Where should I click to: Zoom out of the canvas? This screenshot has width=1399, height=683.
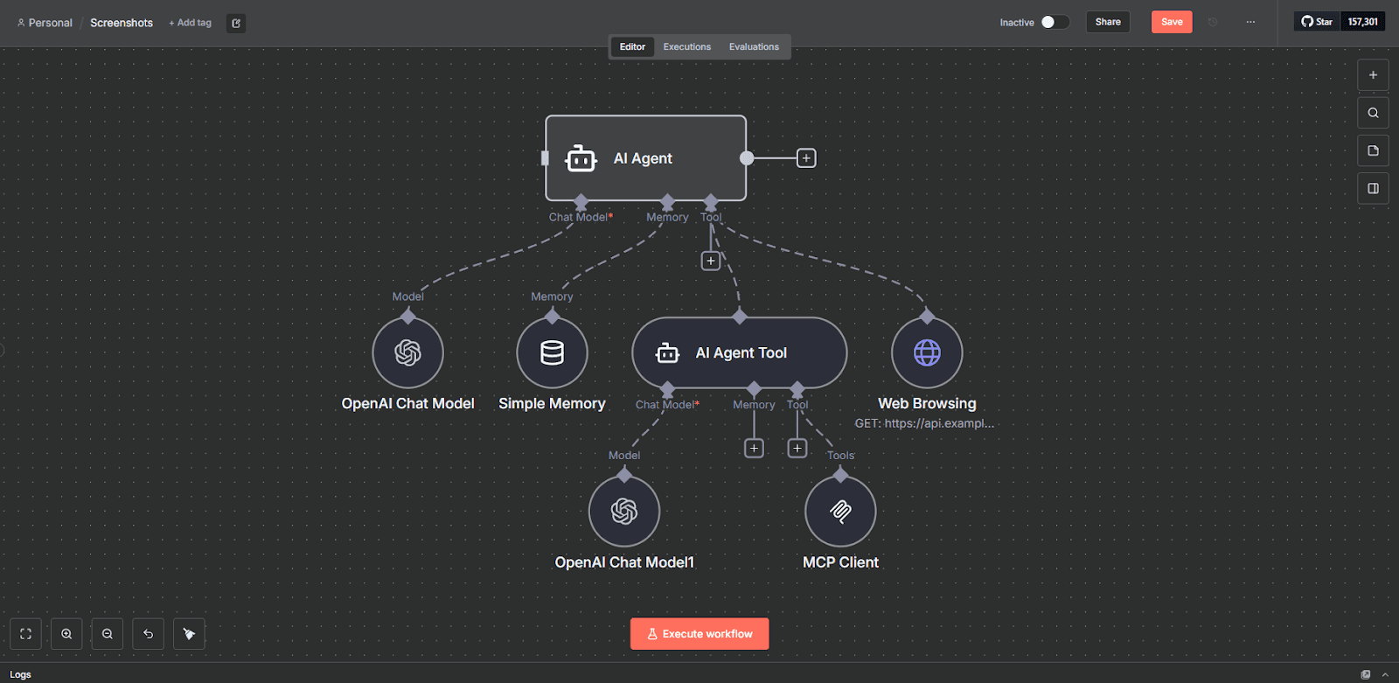[108, 634]
